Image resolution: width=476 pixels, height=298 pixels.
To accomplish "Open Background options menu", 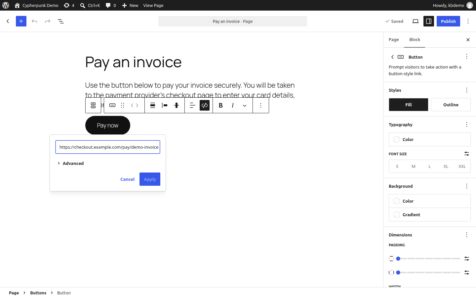I will (x=467, y=186).
